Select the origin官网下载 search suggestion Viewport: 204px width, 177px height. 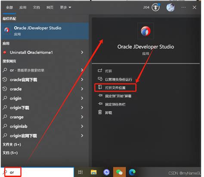click(x=23, y=136)
